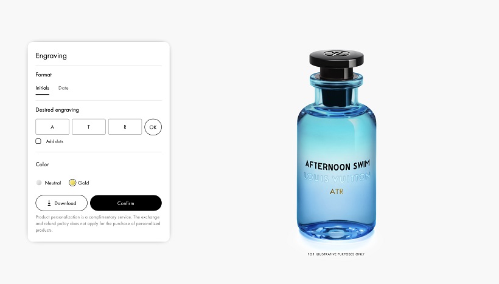The image size is (499, 284).
Task: Enable the Add dots checkbox
Action: click(38, 141)
